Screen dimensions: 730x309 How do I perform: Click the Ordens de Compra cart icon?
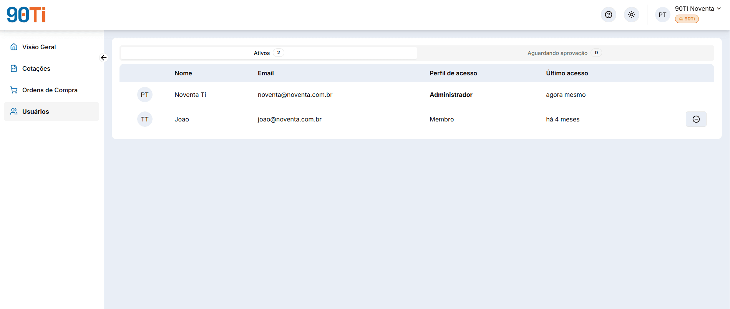(x=14, y=90)
